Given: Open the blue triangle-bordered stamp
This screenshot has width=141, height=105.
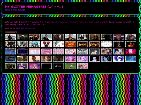Looking at the screenshot, I should point(10,59).
